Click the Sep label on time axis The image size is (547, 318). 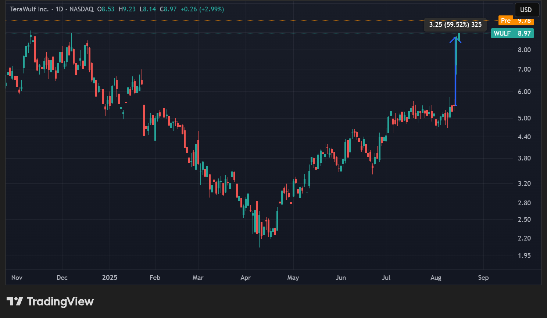pos(483,278)
